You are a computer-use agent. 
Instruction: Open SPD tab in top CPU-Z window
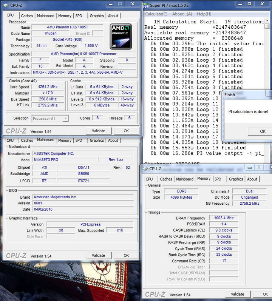coord(79,16)
